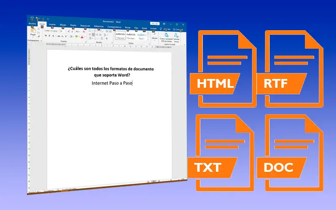
Task: Open the highlight color dropdown arrow
Action: coord(79,37)
